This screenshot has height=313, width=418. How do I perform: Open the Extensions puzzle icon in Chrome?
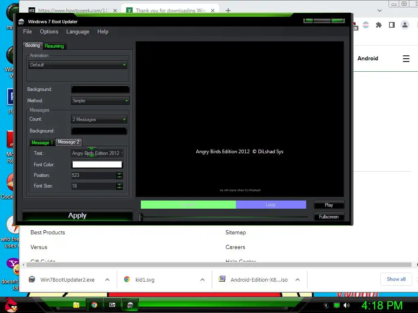[378, 25]
